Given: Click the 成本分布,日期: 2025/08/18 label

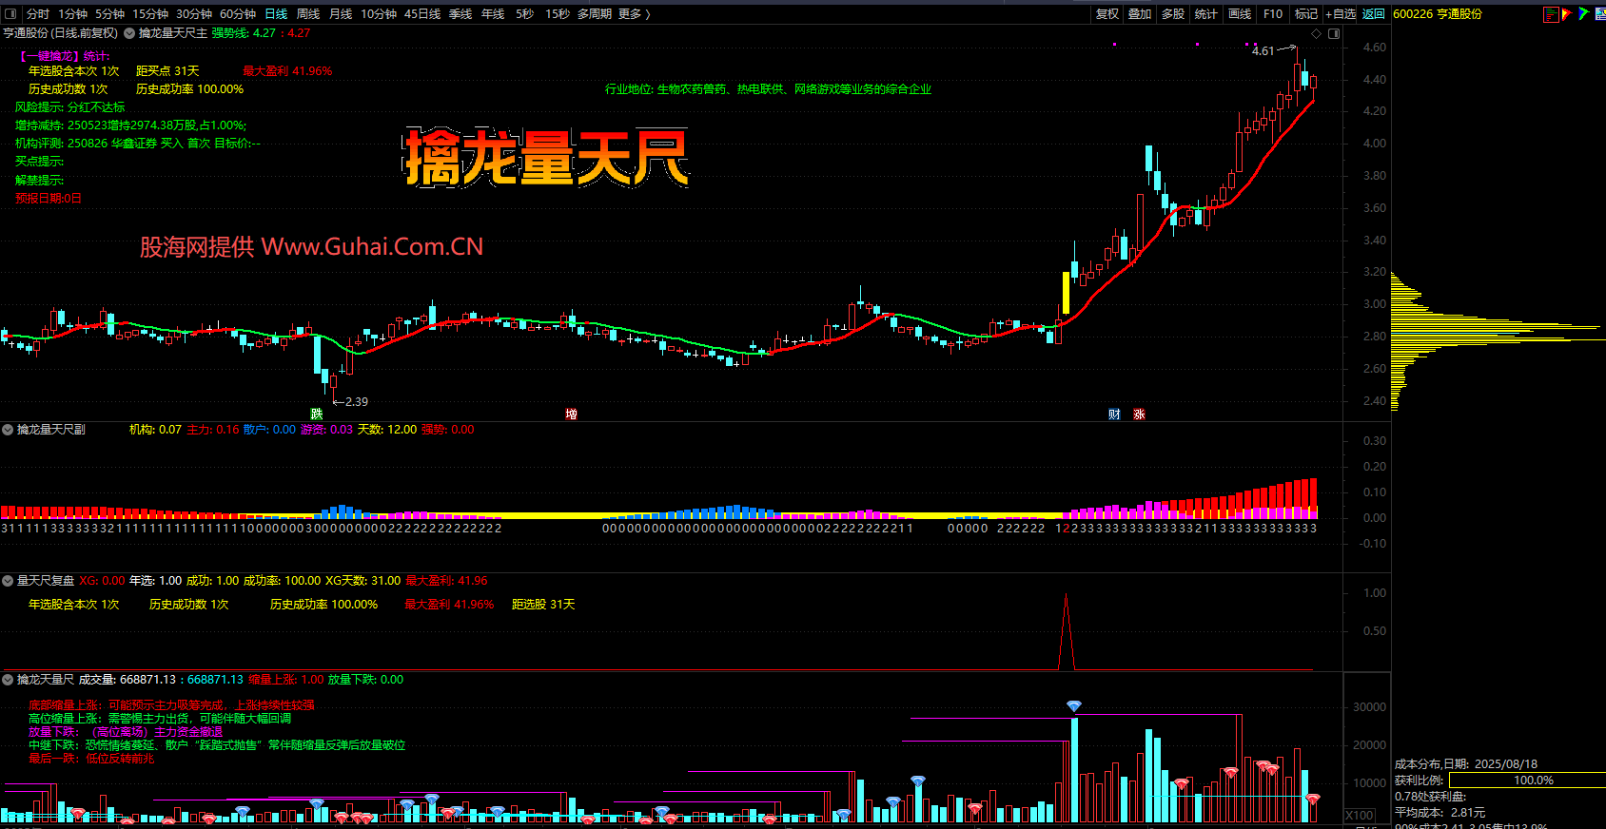Looking at the screenshot, I should tap(1466, 764).
